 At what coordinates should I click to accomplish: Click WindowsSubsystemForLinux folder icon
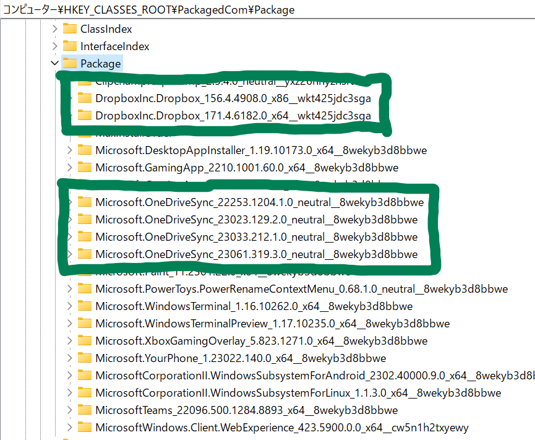(x=85, y=392)
